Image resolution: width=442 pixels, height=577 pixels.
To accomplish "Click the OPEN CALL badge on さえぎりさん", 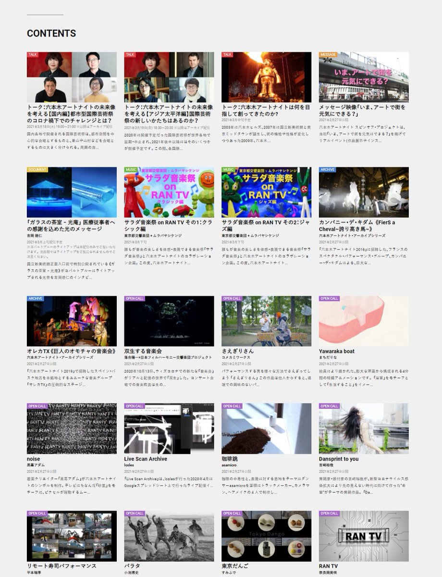I will [x=233, y=299].
